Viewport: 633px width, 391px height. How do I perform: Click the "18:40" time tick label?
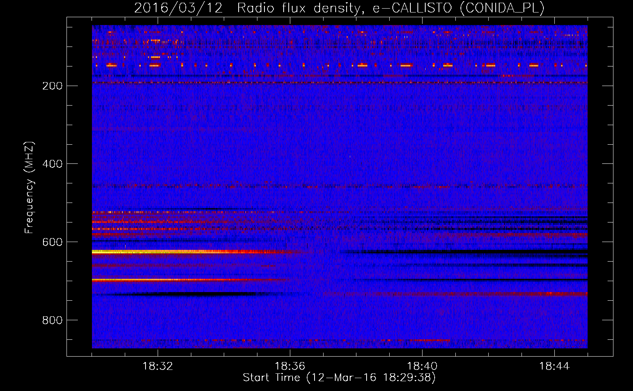pyautogui.click(x=422, y=366)
